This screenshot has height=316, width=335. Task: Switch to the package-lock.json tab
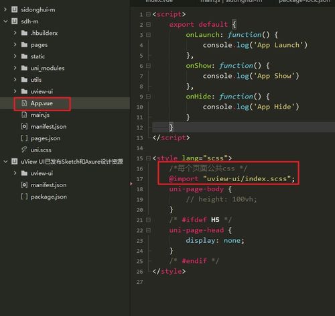[x=304, y=1]
